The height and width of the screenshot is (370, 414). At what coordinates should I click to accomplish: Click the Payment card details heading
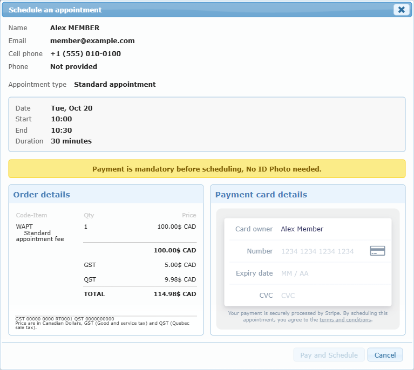[261, 195]
